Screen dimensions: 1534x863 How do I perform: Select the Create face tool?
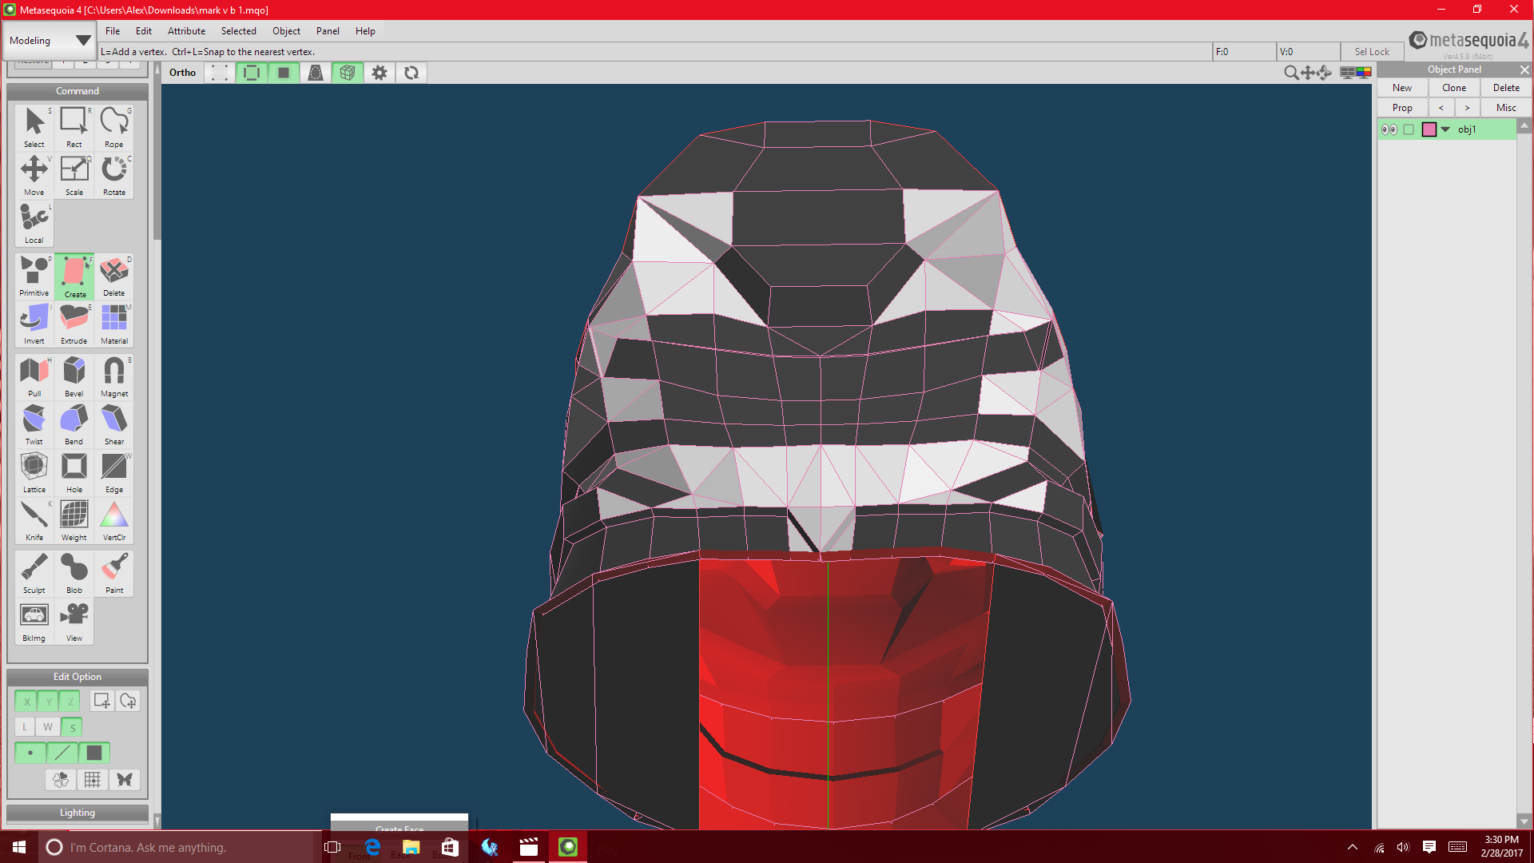coord(74,276)
